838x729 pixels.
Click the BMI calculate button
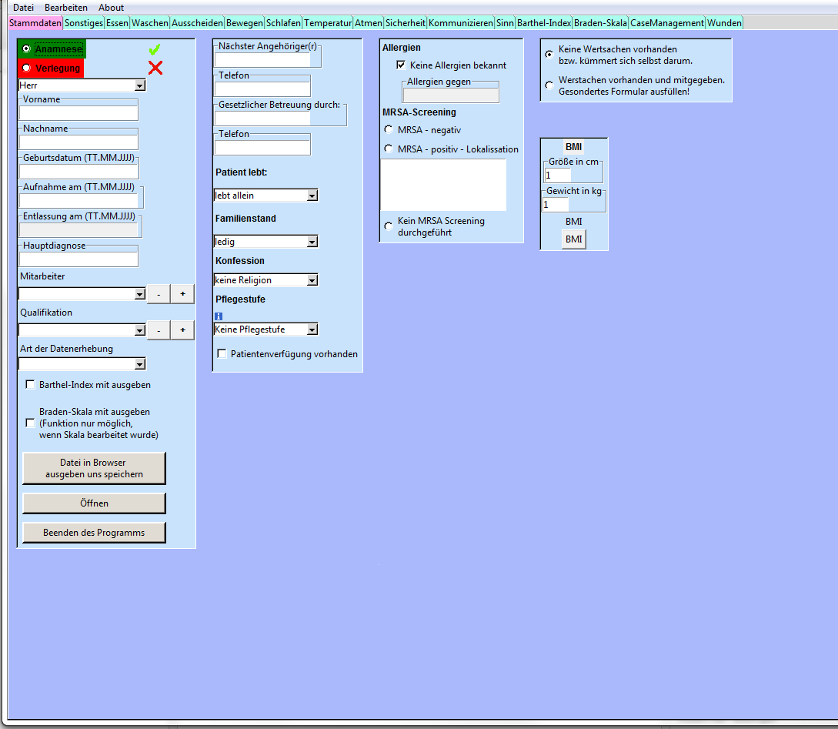[x=573, y=239]
